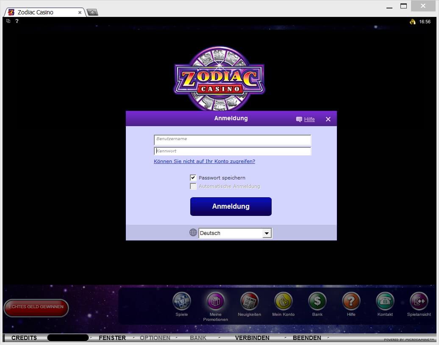Close the Anmeldung dialog

pos(328,119)
